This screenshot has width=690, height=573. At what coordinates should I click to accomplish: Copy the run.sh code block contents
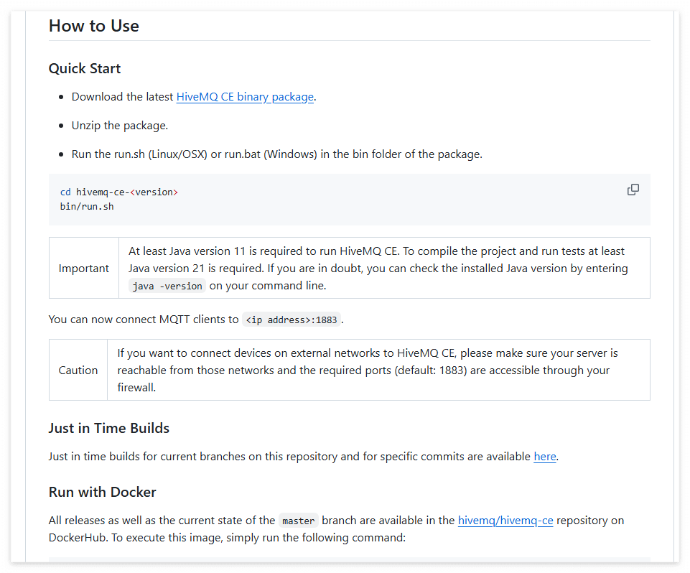tap(633, 190)
